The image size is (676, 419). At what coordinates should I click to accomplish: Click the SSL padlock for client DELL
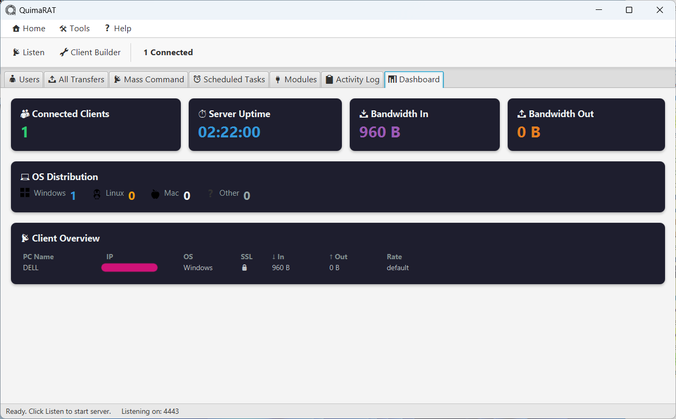point(244,267)
